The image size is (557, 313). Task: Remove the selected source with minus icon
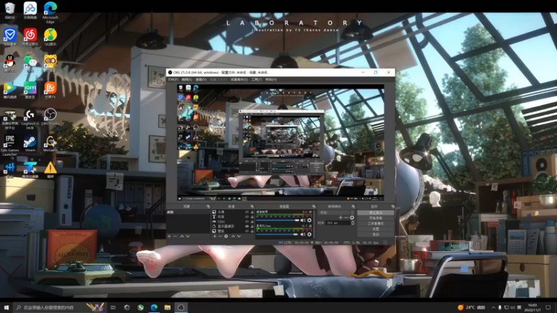[220, 236]
